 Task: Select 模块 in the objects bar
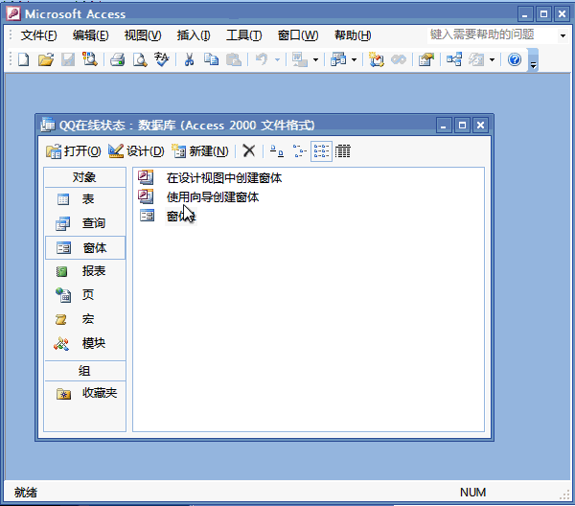point(85,344)
